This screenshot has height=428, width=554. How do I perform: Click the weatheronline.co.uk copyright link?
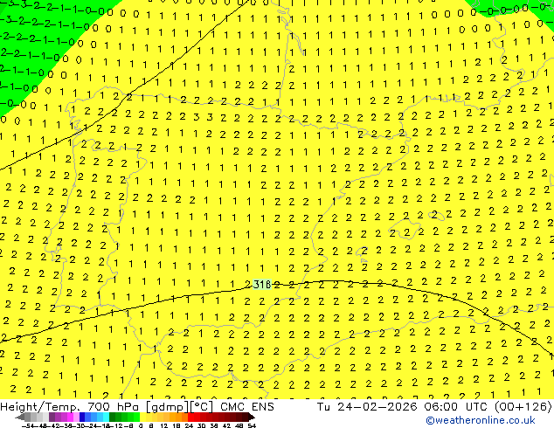point(481,420)
